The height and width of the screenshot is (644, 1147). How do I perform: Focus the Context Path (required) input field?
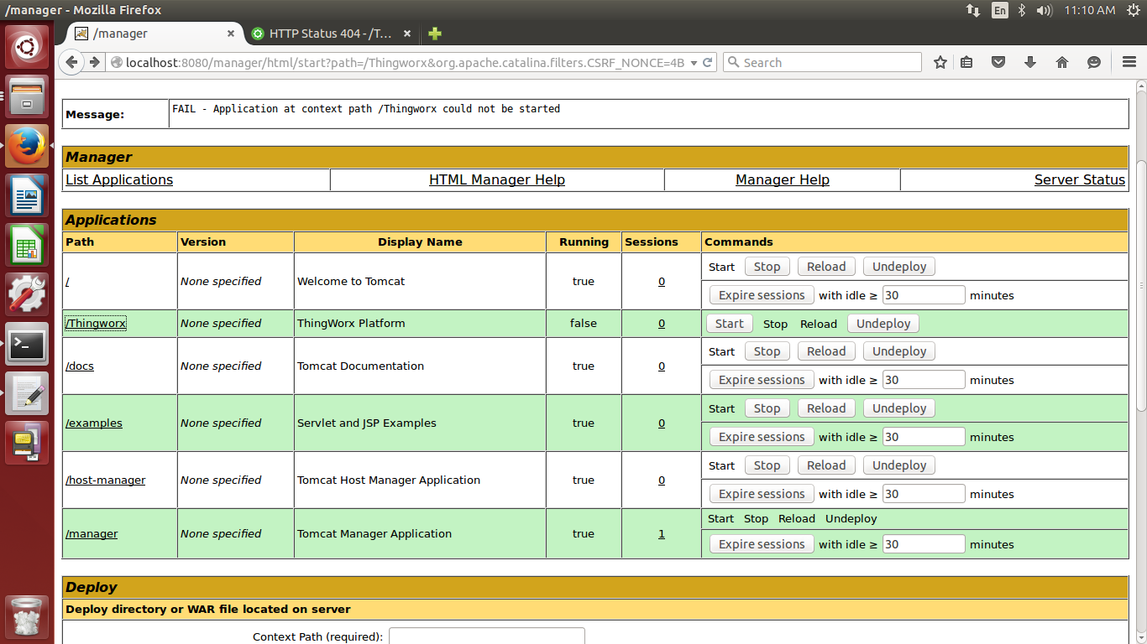click(486, 636)
